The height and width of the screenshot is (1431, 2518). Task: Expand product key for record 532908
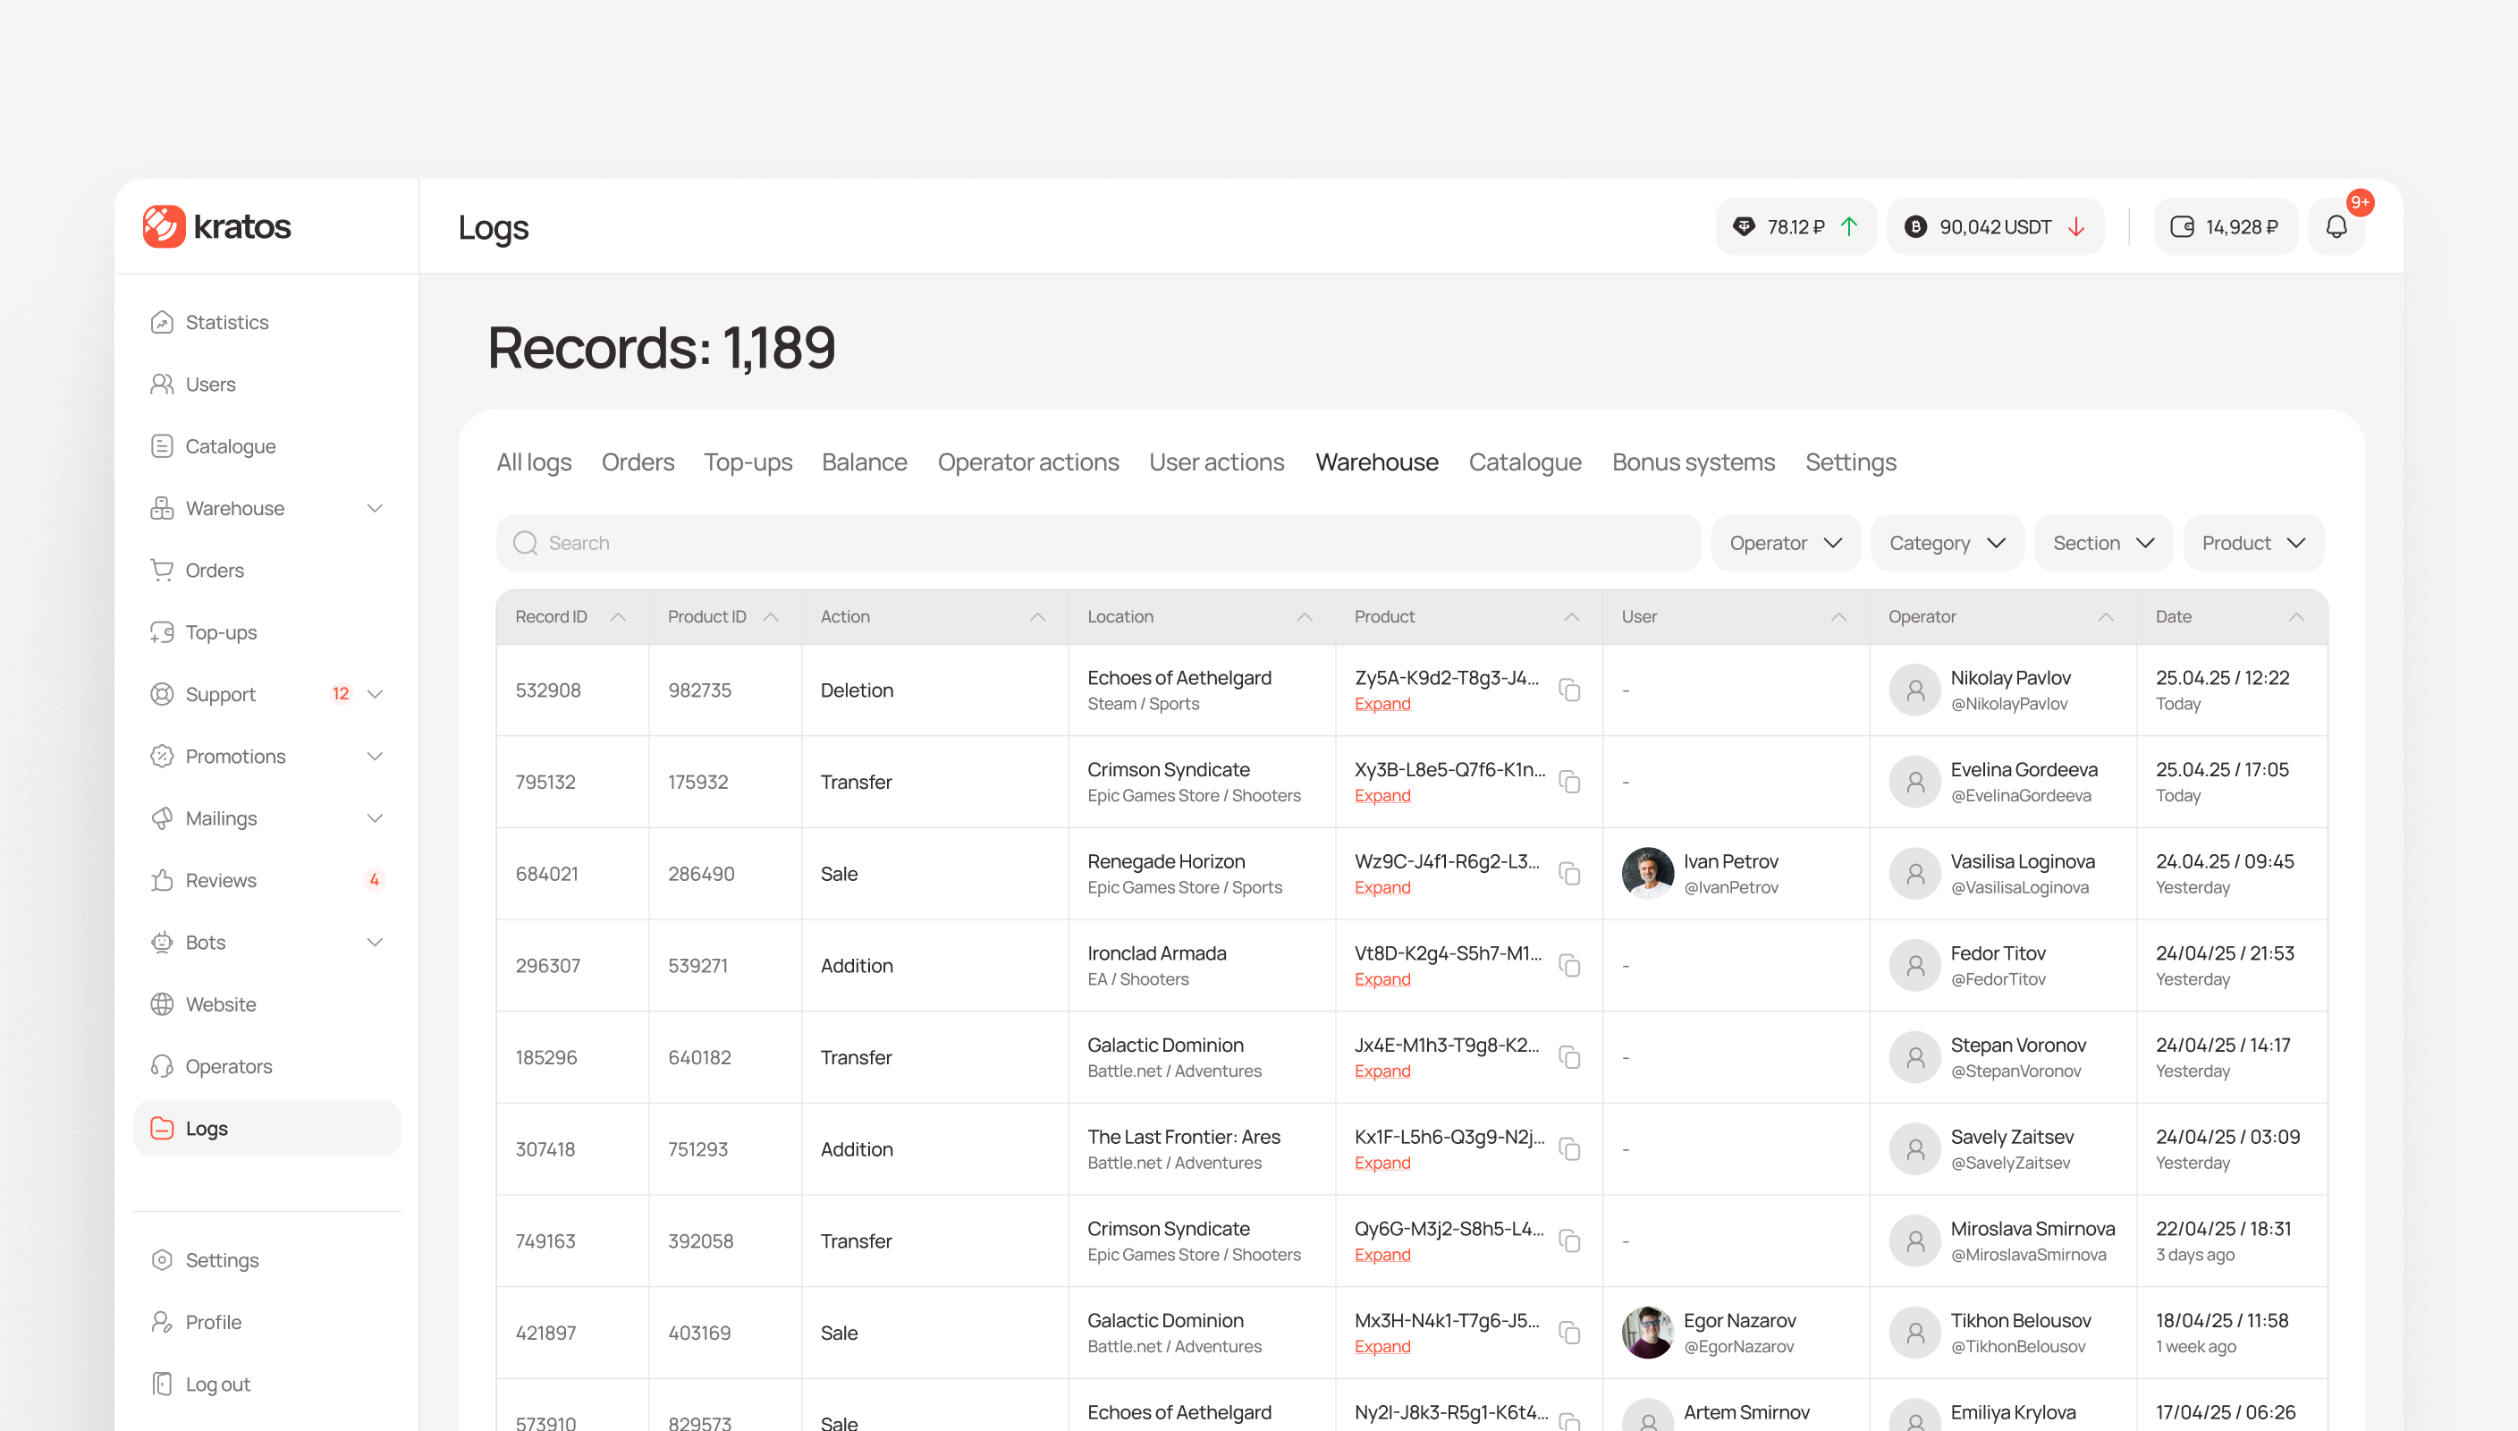1382,704
